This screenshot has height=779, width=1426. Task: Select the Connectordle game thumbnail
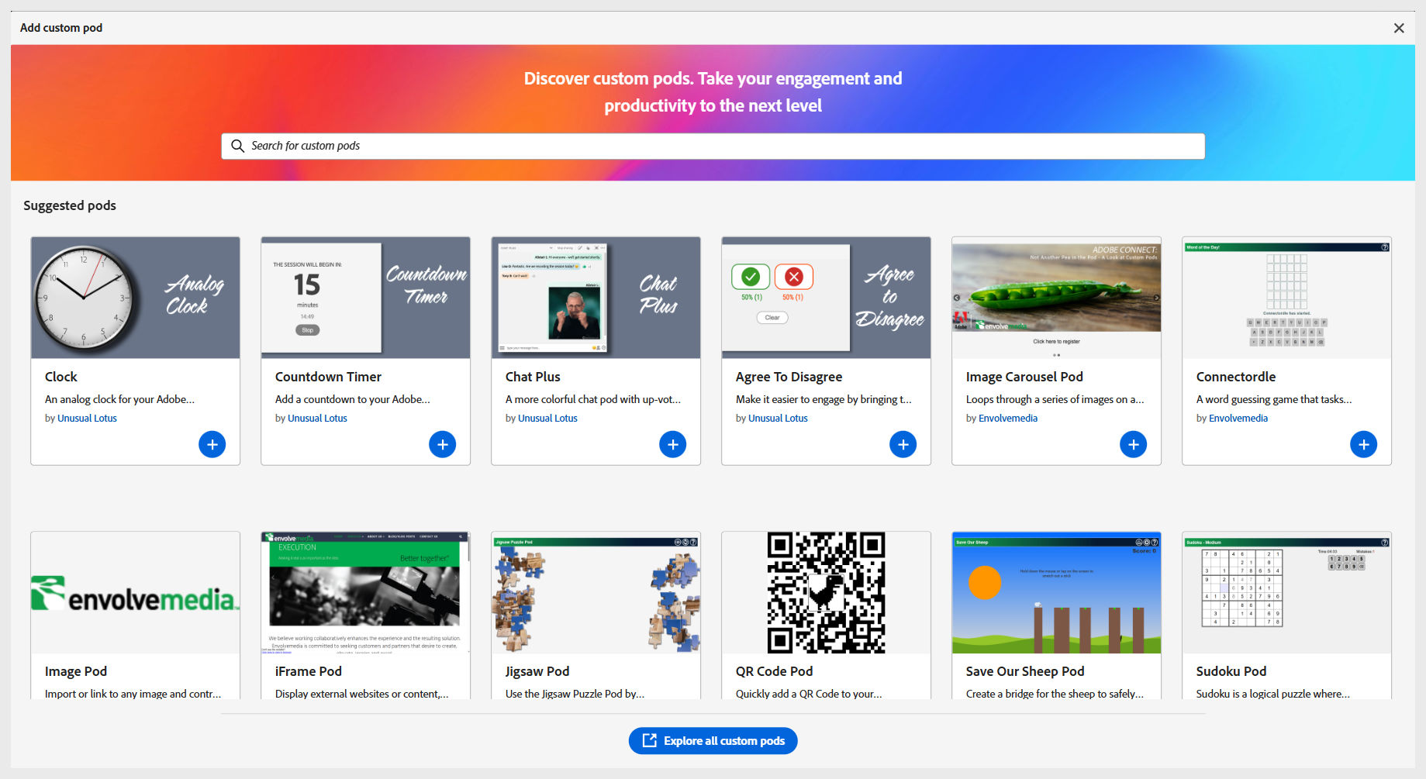[x=1286, y=298]
